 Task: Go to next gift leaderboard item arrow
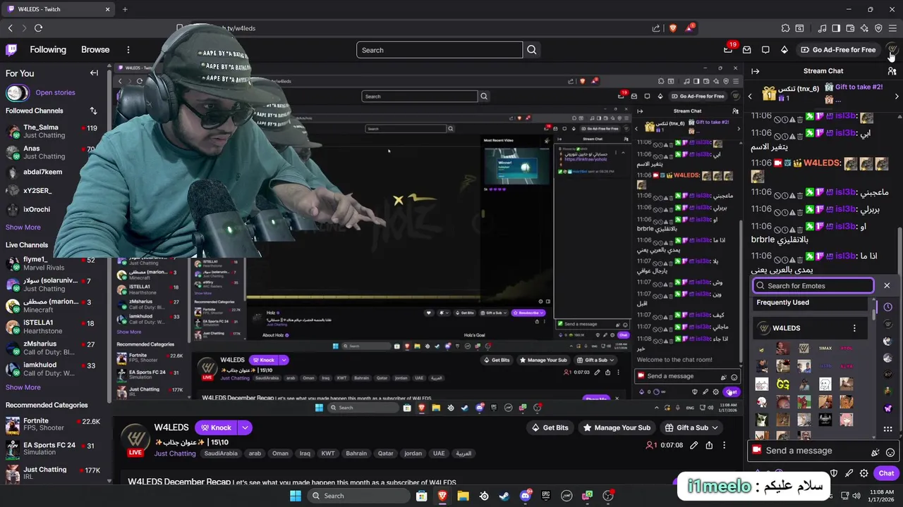tap(897, 96)
